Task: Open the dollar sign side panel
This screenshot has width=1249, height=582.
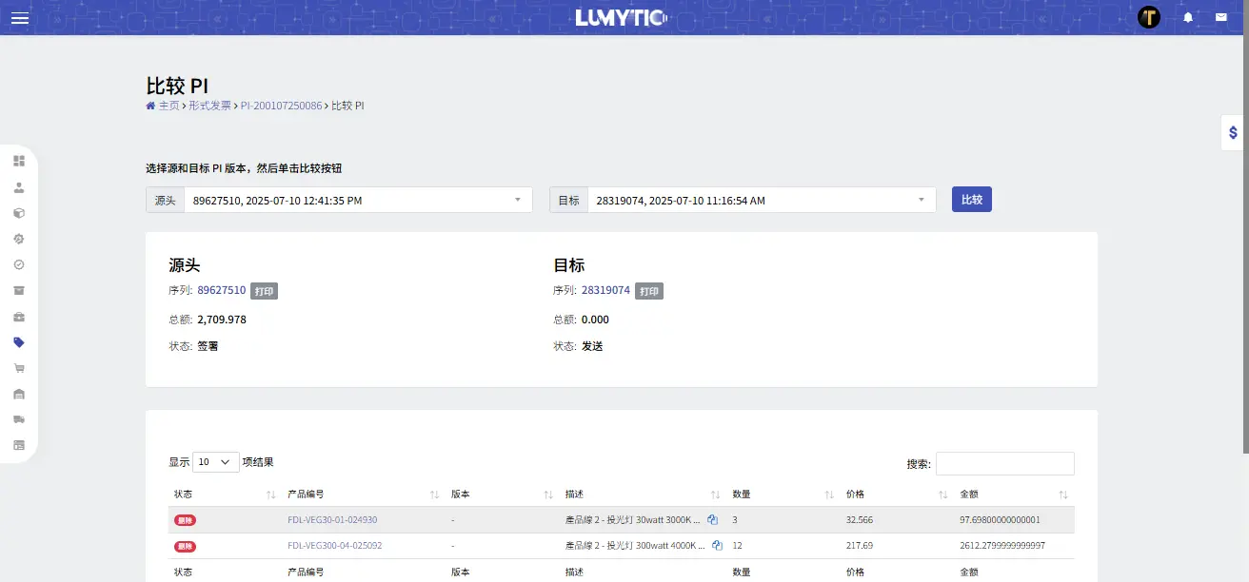Action: click(x=1233, y=133)
